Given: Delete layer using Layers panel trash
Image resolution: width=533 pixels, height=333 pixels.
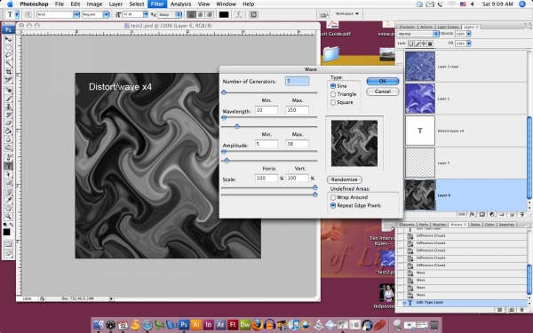Looking at the screenshot, I should click(521, 214).
